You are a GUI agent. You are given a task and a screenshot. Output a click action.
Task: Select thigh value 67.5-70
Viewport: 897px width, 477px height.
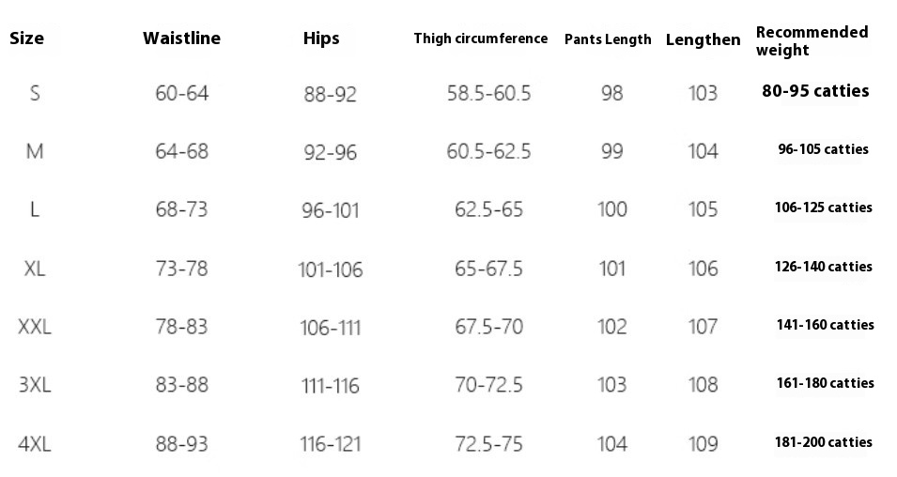[489, 327]
